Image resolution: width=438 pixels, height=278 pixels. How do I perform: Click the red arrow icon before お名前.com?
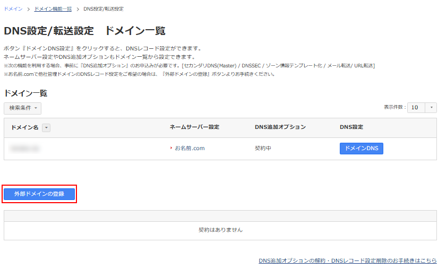pos(171,149)
